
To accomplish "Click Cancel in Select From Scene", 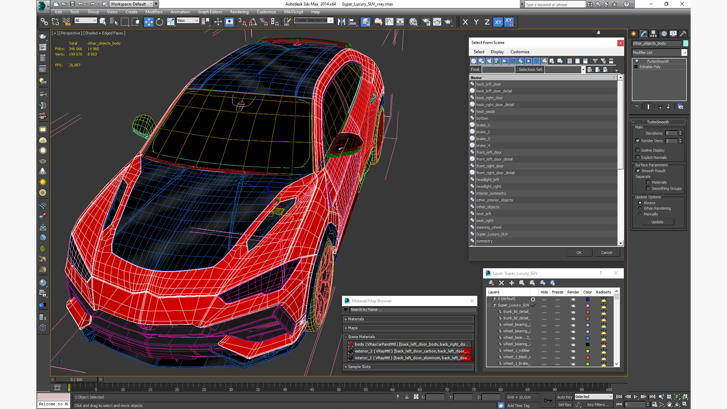I will pyautogui.click(x=607, y=253).
